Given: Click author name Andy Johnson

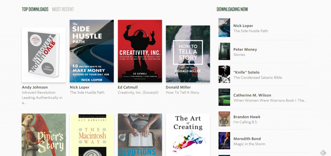Looking at the screenshot, I should click(35, 87).
